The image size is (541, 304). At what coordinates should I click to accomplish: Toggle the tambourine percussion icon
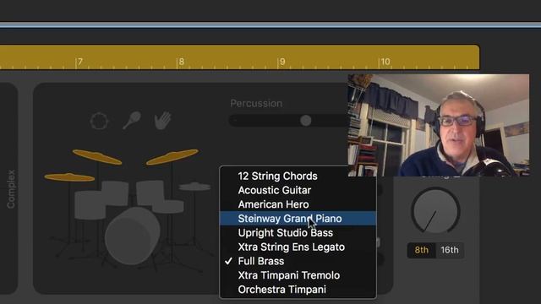point(100,121)
